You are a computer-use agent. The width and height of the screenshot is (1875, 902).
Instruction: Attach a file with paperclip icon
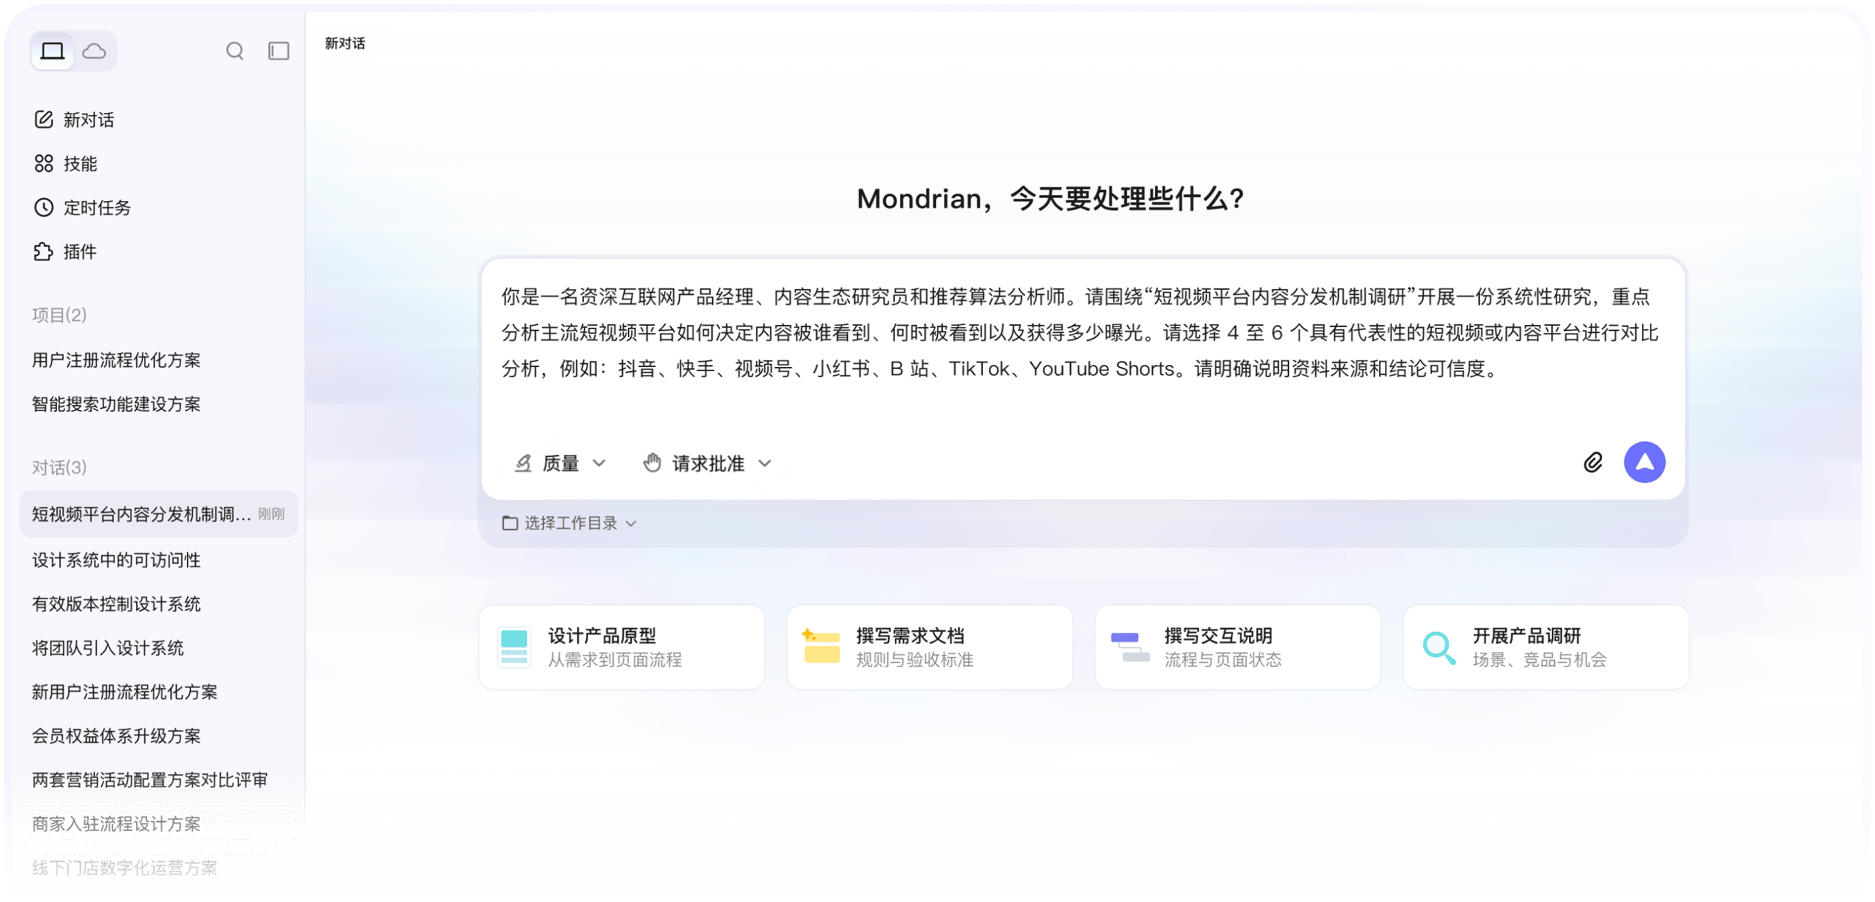(1593, 463)
